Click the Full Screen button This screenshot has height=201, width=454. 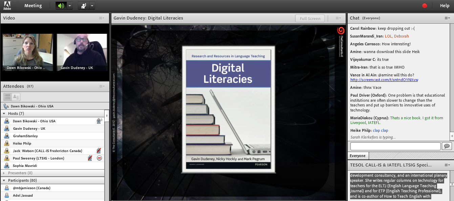tap(310, 19)
